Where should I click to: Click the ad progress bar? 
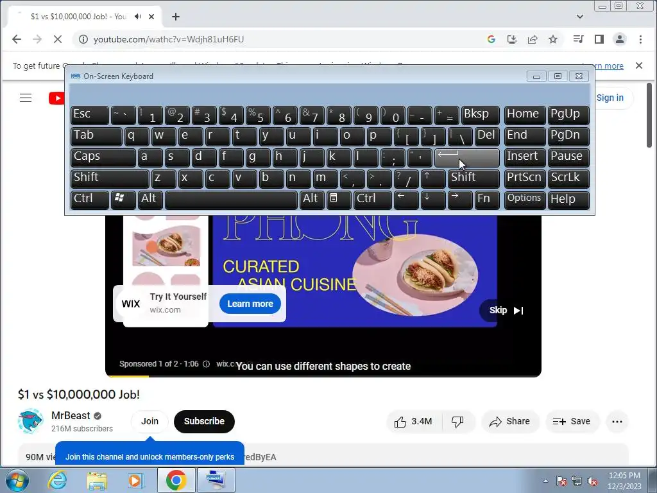pos(323,376)
